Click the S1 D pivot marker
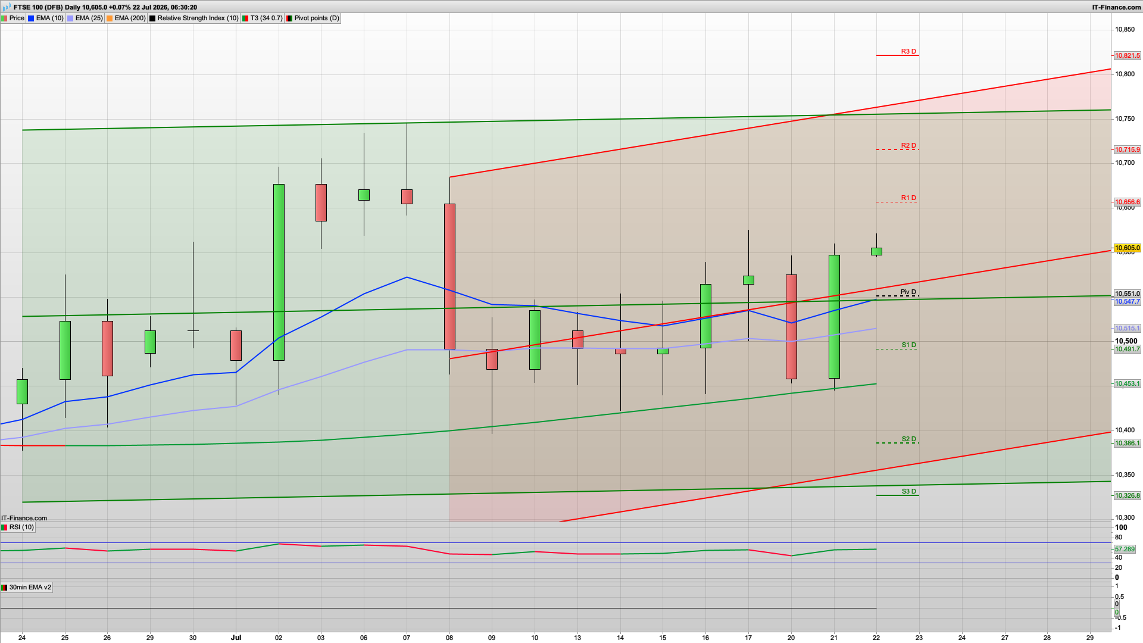 click(x=908, y=345)
